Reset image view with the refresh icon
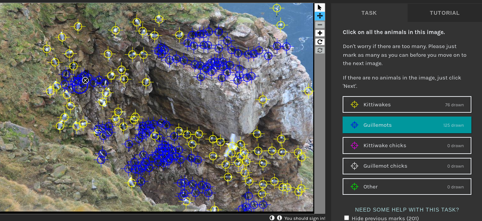482x221 pixels. [320, 50]
